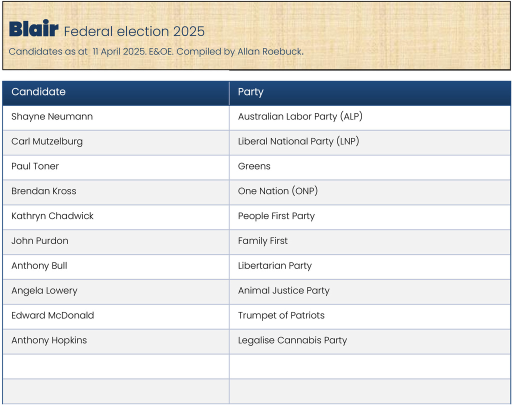Select the Family First party cell
This screenshot has width=512, height=405.
[262, 241]
